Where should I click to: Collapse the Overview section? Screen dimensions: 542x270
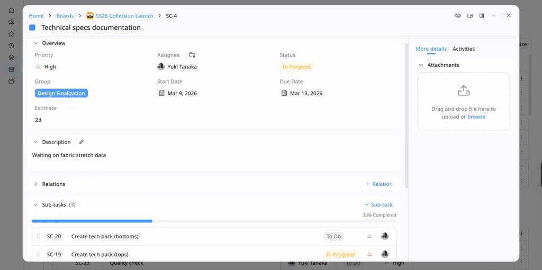click(36, 43)
